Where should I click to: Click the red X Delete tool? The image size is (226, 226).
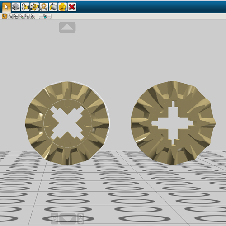pyautogui.click(x=72, y=7)
